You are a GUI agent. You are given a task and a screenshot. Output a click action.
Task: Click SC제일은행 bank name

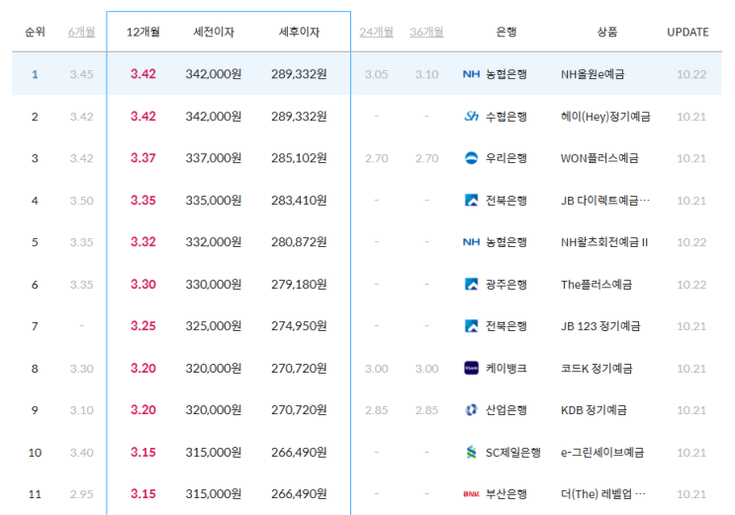click(513, 452)
